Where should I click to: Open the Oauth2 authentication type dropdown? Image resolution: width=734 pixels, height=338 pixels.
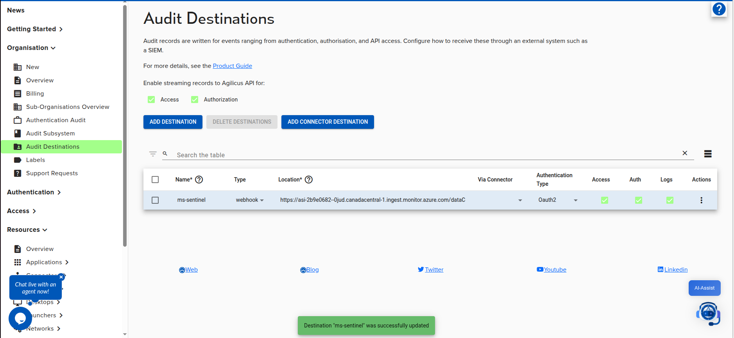[x=558, y=200]
